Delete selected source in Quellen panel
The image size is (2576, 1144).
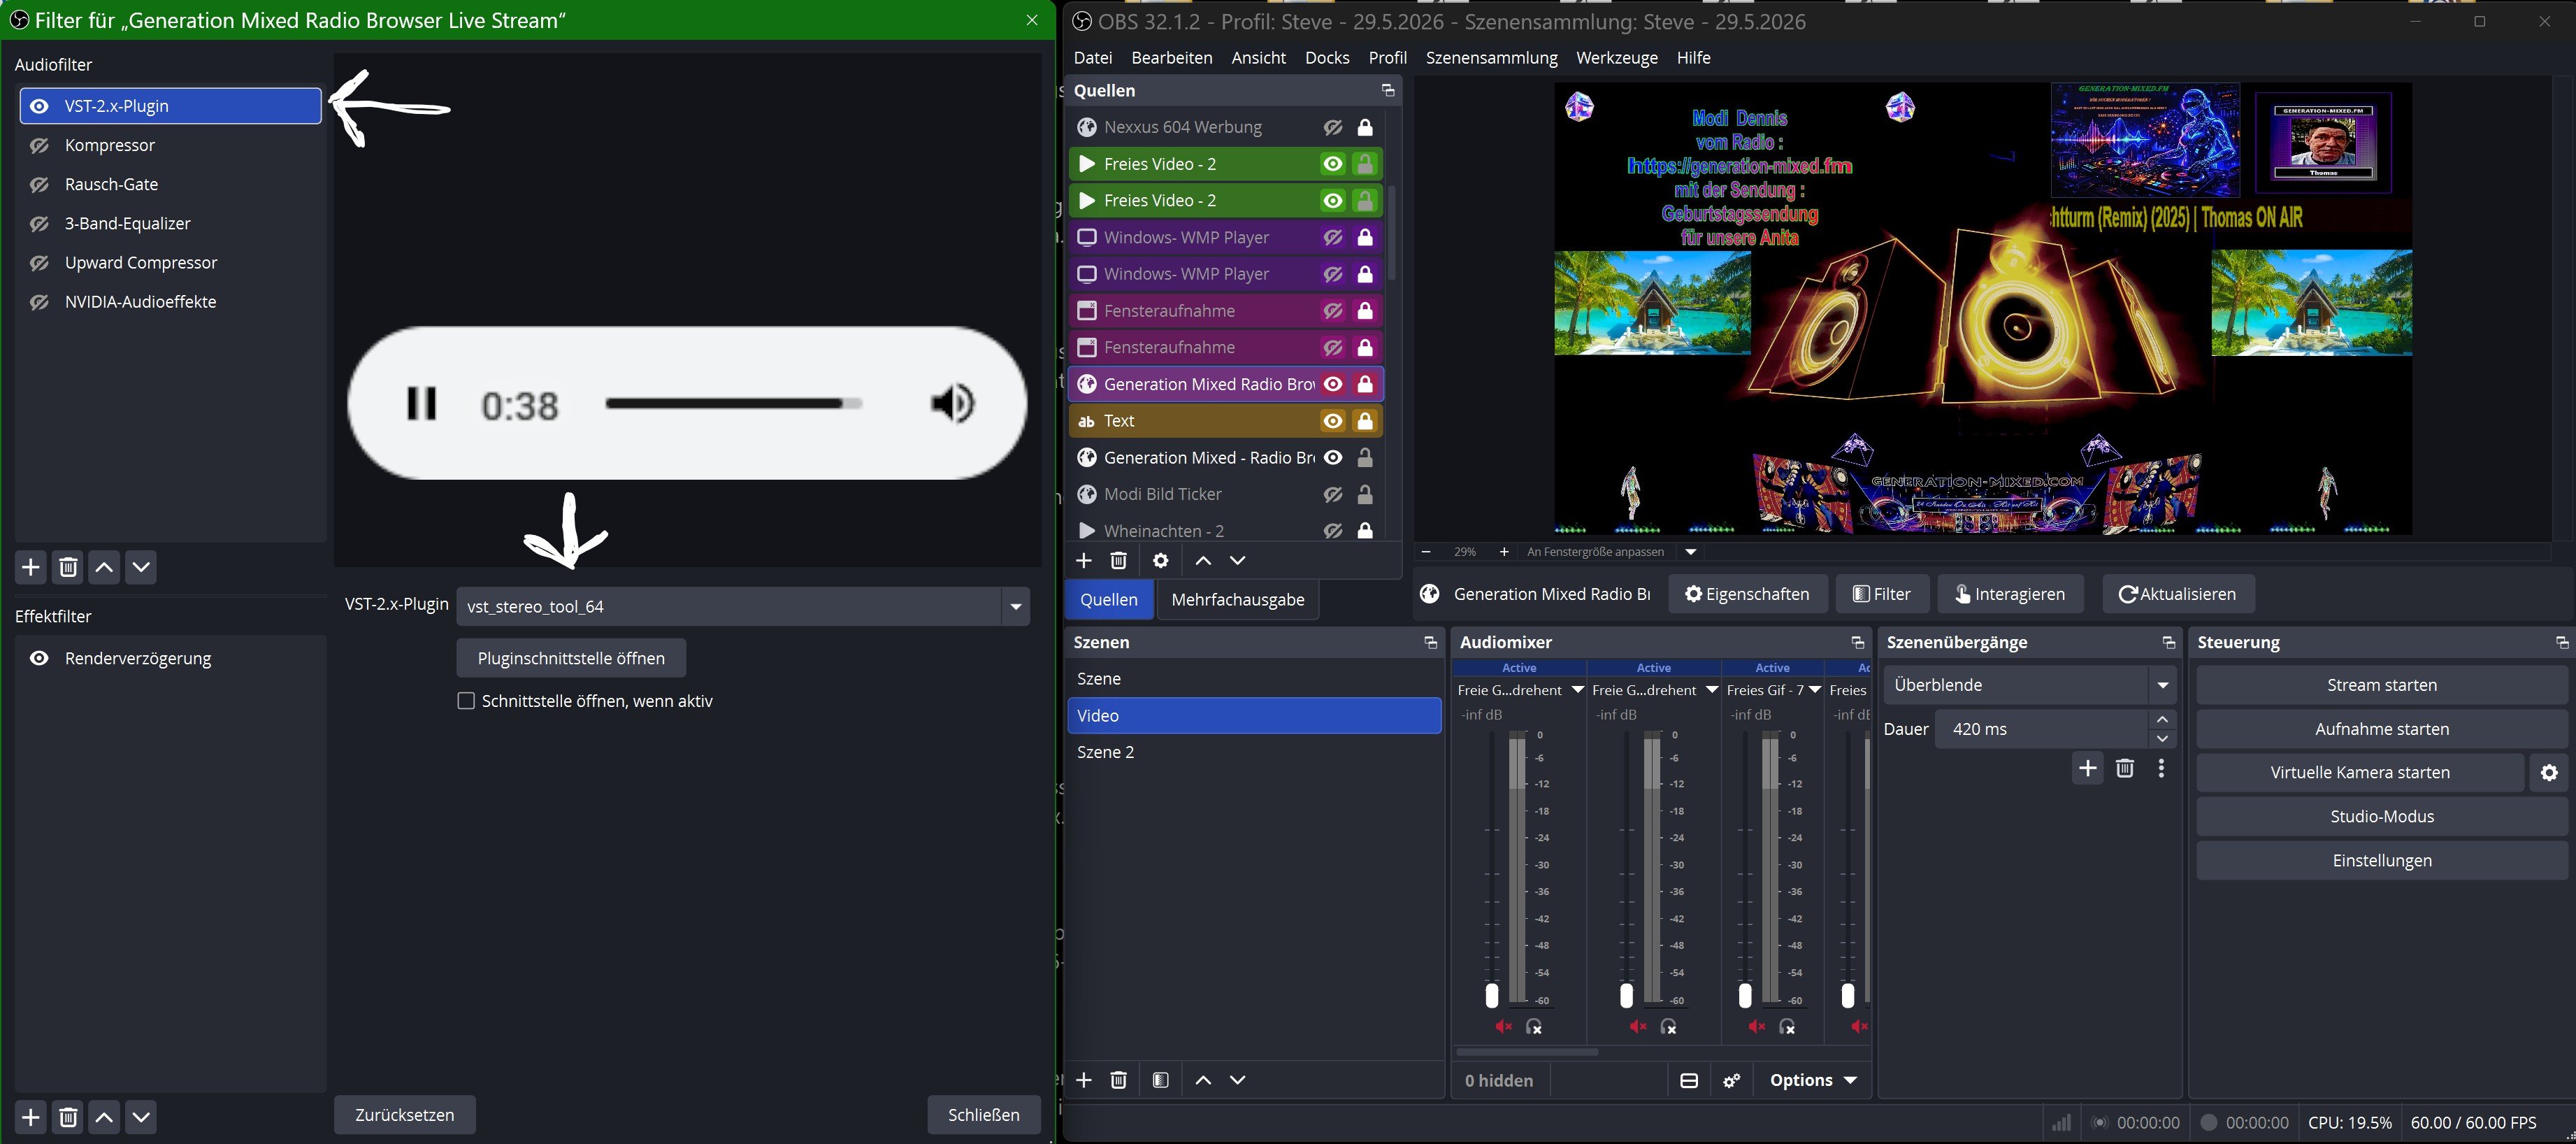pos(1119,560)
